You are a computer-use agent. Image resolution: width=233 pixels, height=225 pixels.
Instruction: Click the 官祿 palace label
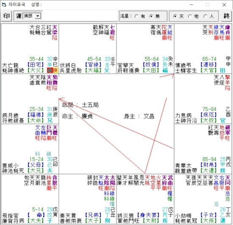tap(93, 65)
